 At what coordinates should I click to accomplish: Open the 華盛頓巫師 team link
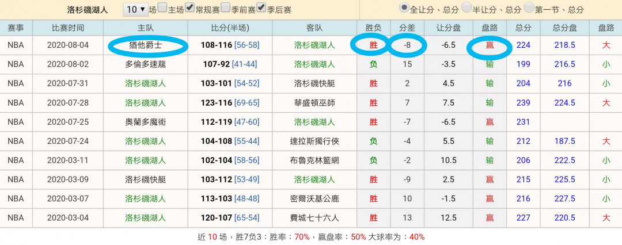tap(314, 103)
